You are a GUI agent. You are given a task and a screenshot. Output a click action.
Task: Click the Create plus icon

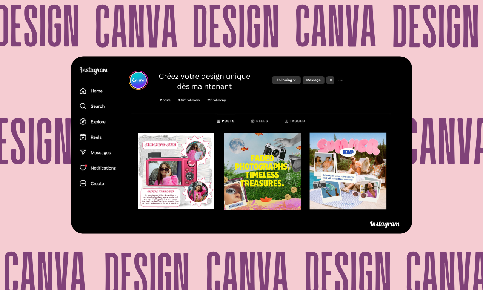[83, 184]
